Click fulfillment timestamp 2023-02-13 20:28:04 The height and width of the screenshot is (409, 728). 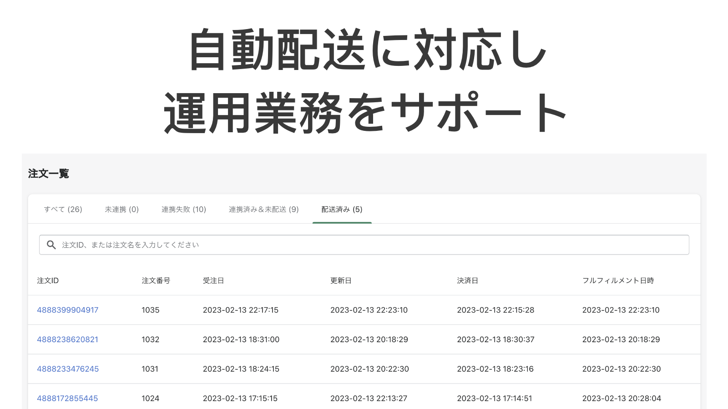621,398
